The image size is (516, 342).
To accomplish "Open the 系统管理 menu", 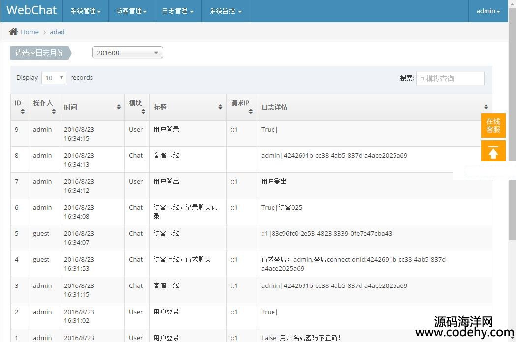I will tap(86, 11).
